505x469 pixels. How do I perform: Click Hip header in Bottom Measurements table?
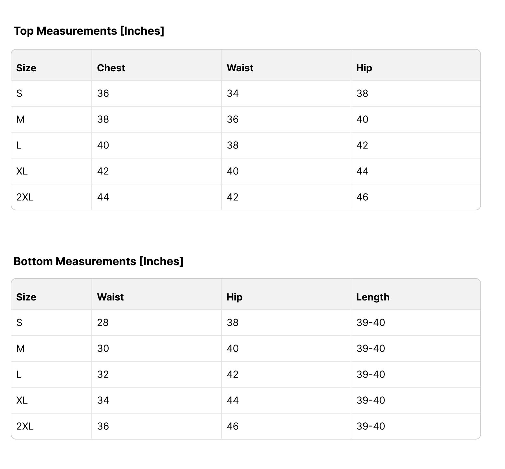click(x=234, y=297)
